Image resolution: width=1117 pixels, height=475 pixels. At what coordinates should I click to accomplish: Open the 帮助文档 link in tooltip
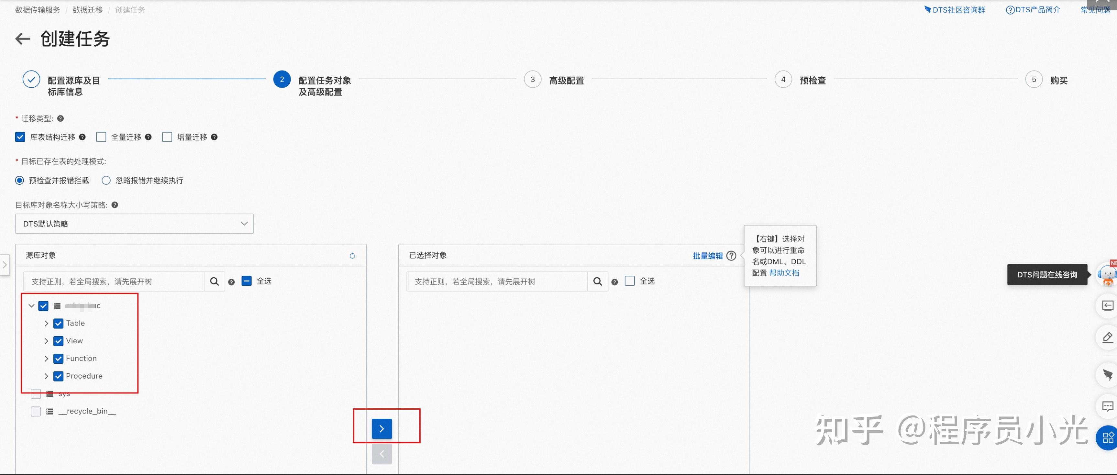pyautogui.click(x=784, y=273)
